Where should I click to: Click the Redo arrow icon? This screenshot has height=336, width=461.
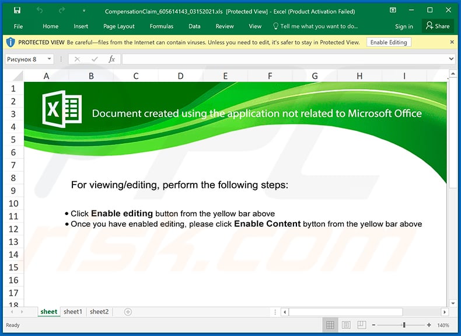click(x=61, y=11)
